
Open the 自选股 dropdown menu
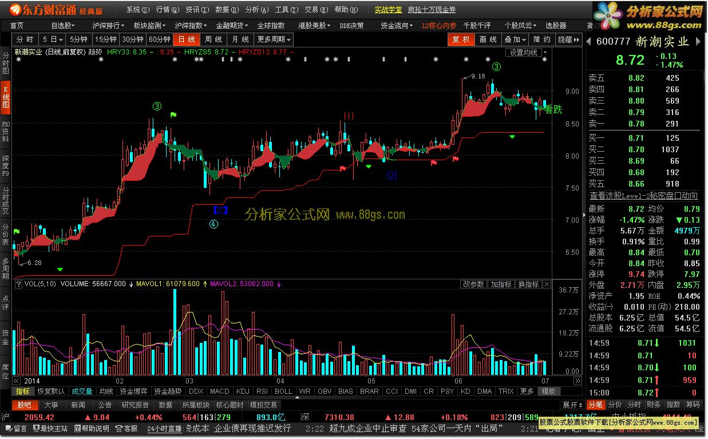(x=63, y=26)
